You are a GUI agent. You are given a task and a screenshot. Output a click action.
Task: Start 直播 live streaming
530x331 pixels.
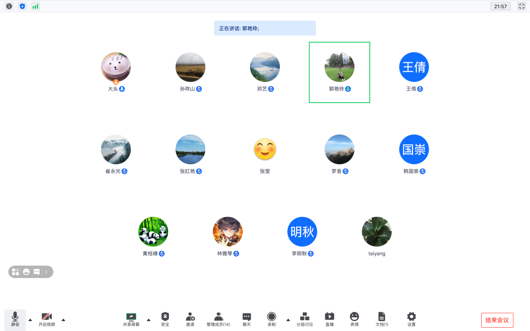pos(330,319)
